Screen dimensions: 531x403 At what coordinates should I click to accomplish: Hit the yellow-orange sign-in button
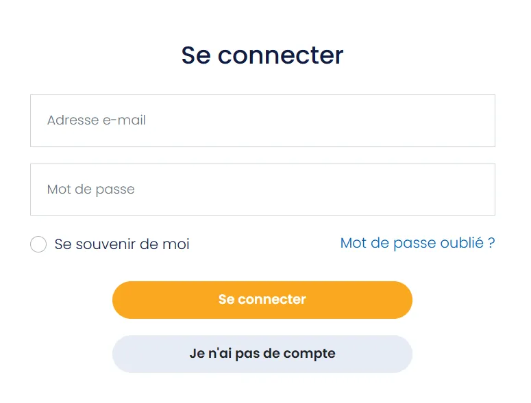coord(262,300)
